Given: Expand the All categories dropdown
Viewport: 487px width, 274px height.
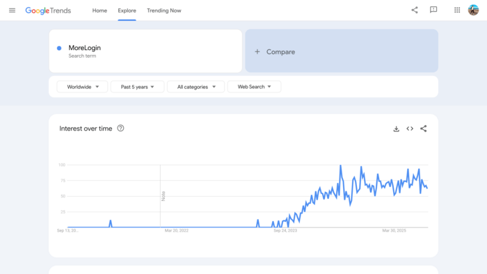Looking at the screenshot, I should (196, 87).
